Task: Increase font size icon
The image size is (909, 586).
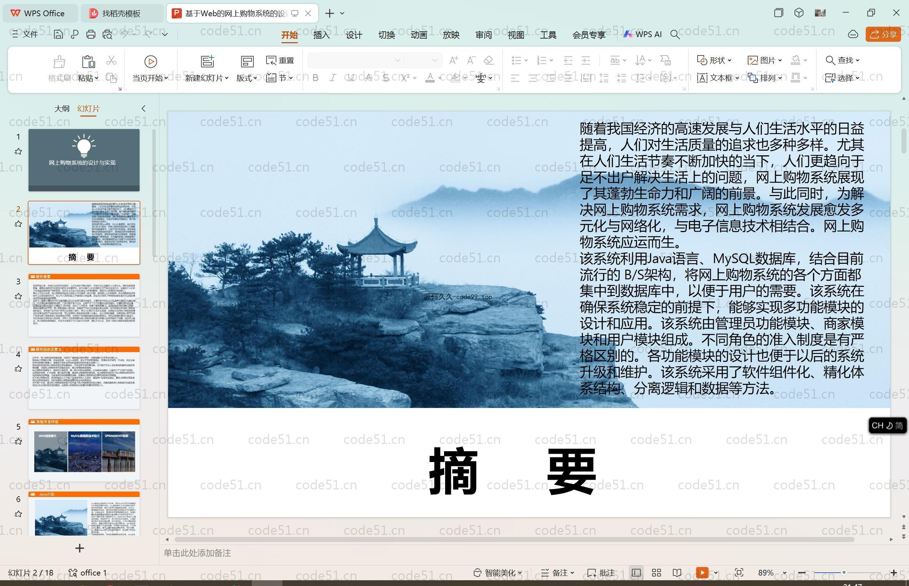Action: click(x=453, y=60)
